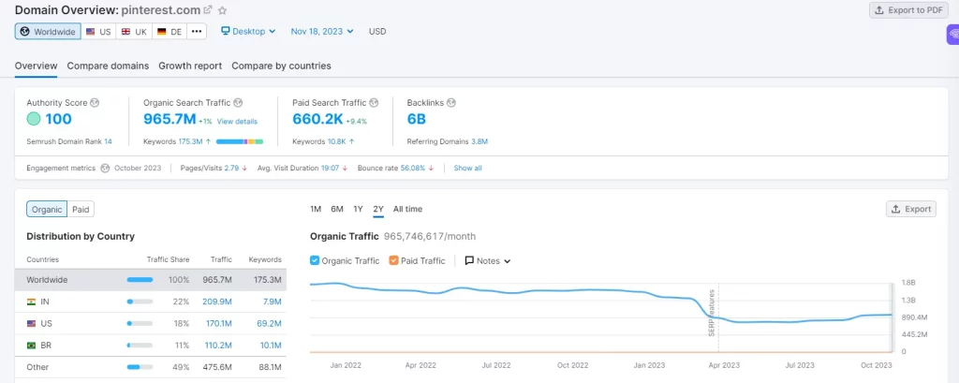Viewport: 959px width, 383px height.
Task: Click the 660.2K paid traffic value
Action: pyautogui.click(x=317, y=119)
